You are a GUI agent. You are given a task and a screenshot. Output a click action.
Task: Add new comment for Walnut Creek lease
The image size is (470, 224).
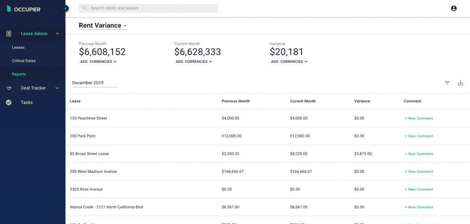pos(419,207)
